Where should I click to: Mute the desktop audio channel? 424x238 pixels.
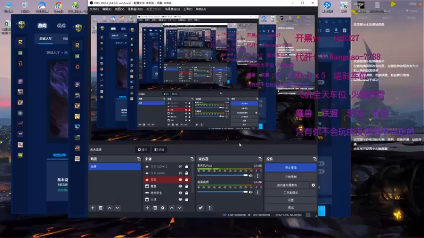[x=251, y=192]
